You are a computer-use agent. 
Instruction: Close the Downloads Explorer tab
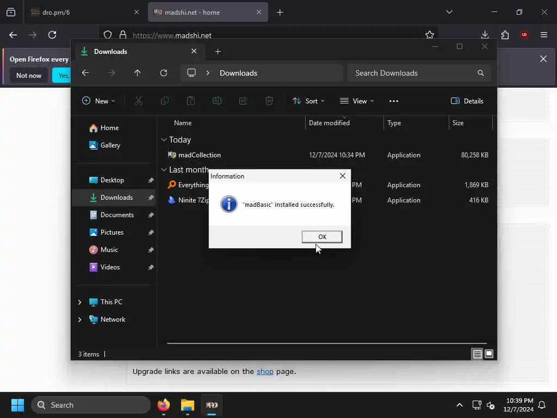pos(194,51)
